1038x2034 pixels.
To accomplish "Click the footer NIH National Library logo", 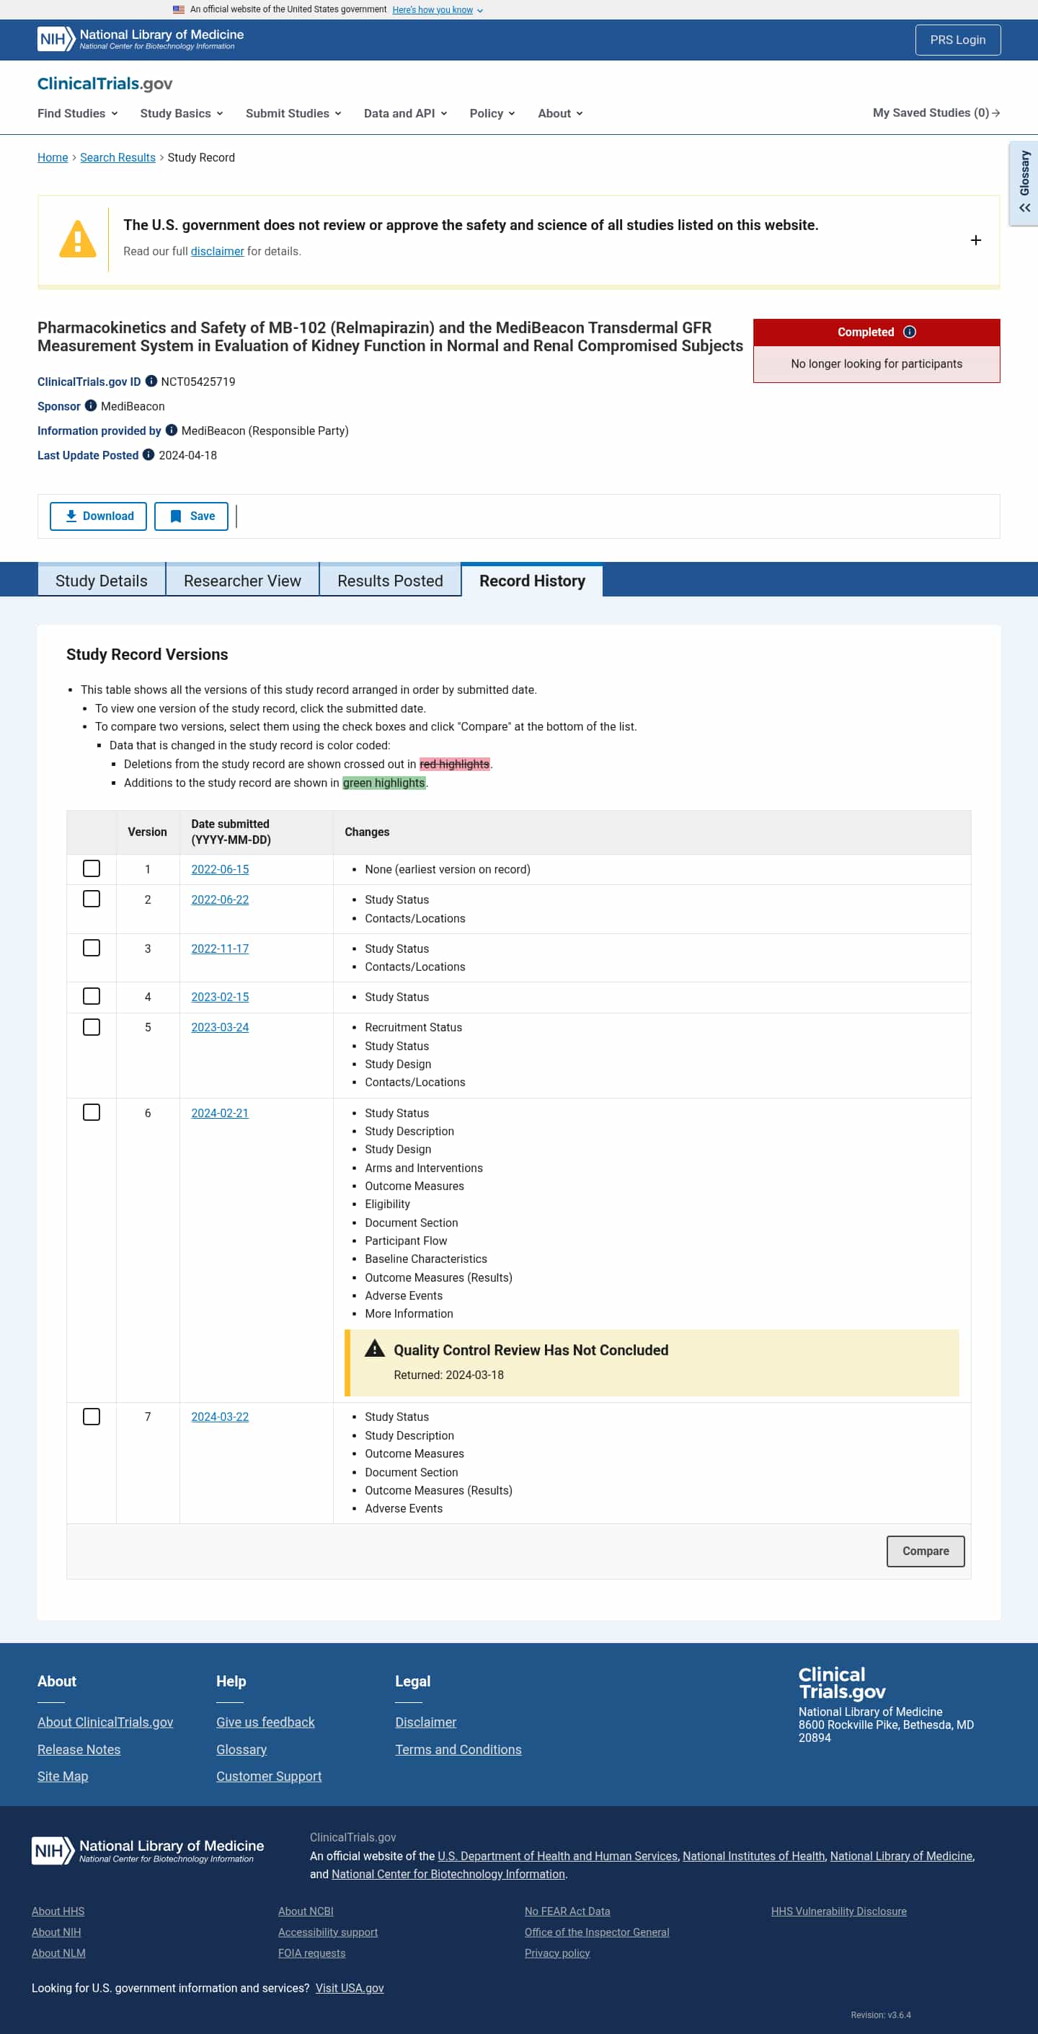I will (x=148, y=1850).
